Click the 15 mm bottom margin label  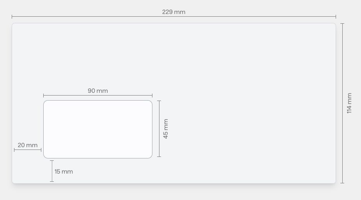[64, 172]
